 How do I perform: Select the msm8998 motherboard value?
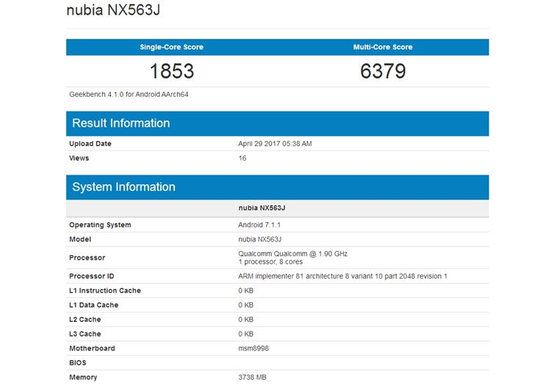point(253,348)
